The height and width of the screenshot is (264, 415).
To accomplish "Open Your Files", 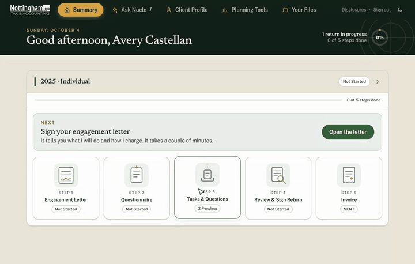I will click(299, 10).
